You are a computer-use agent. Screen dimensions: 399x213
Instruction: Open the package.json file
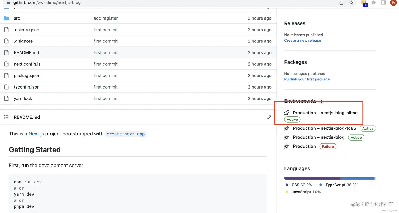point(27,76)
